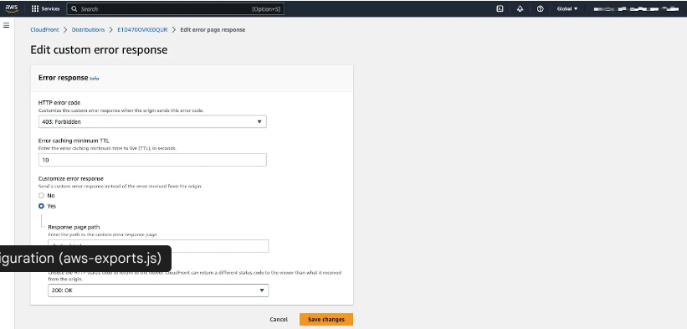Image resolution: width=687 pixels, height=329 pixels.
Task: Go to CloudFront breadcrumb
Action: pos(44,30)
